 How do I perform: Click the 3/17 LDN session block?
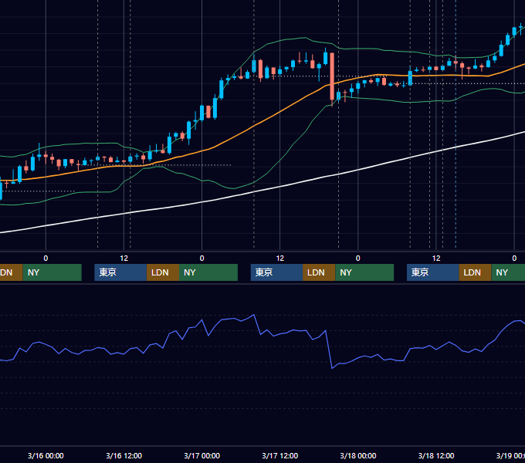319,272
